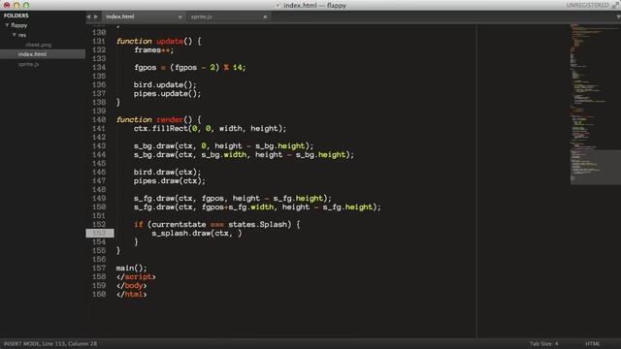The height and width of the screenshot is (349, 621).
Task: Click line number 140 in gutter
Action: click(x=99, y=119)
